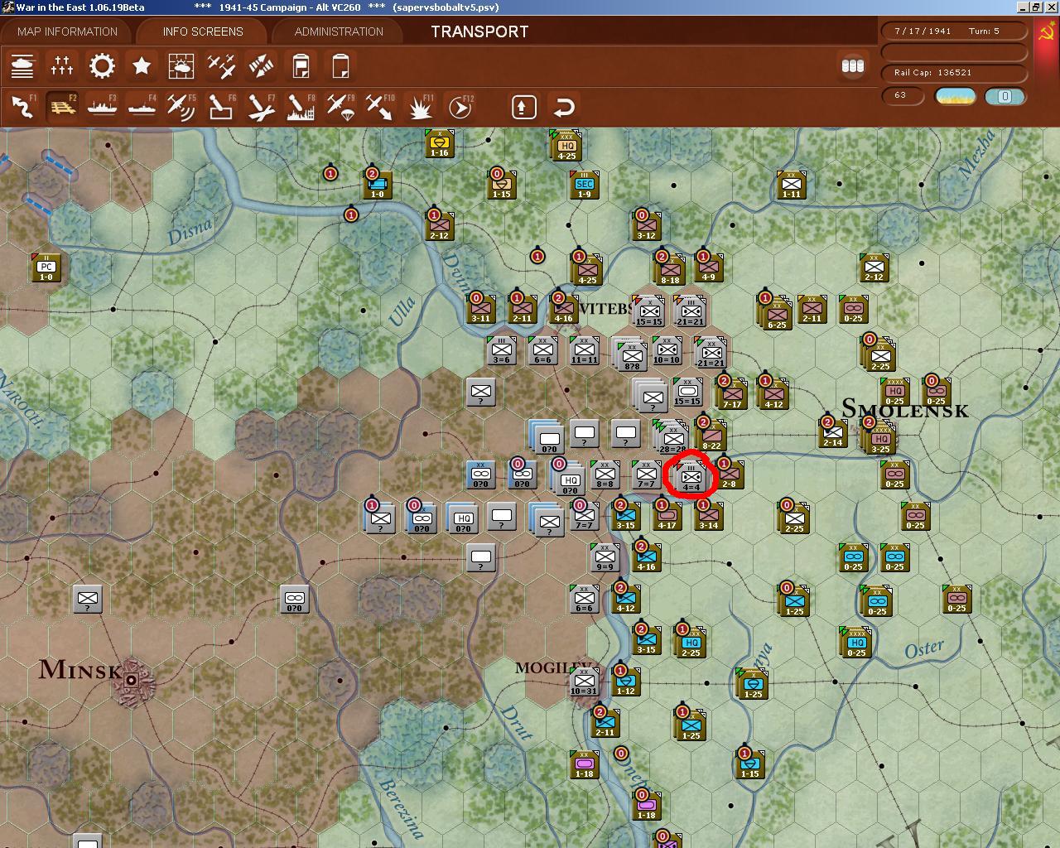Screen dimensions: 1060x848
Task: Click the blue 0 indicator button
Action: point(1005,96)
